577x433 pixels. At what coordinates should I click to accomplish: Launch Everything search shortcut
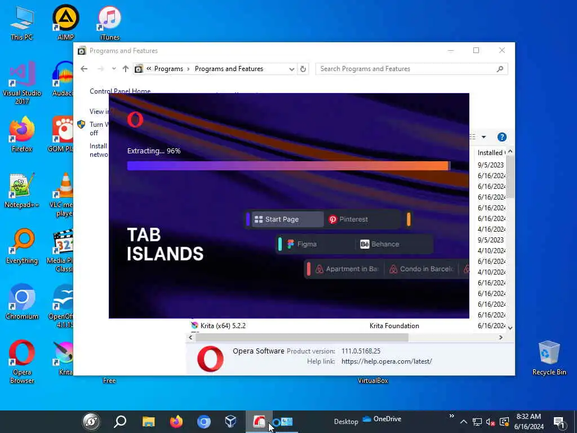(x=22, y=247)
